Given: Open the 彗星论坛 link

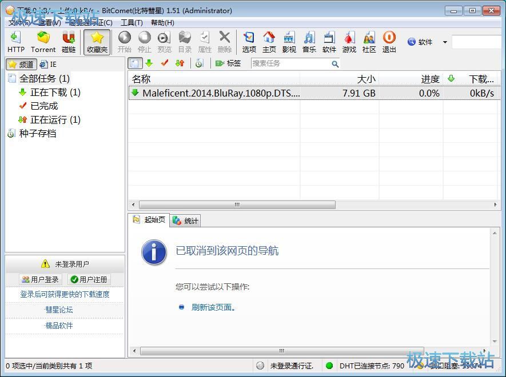Looking at the screenshot, I should [59, 310].
